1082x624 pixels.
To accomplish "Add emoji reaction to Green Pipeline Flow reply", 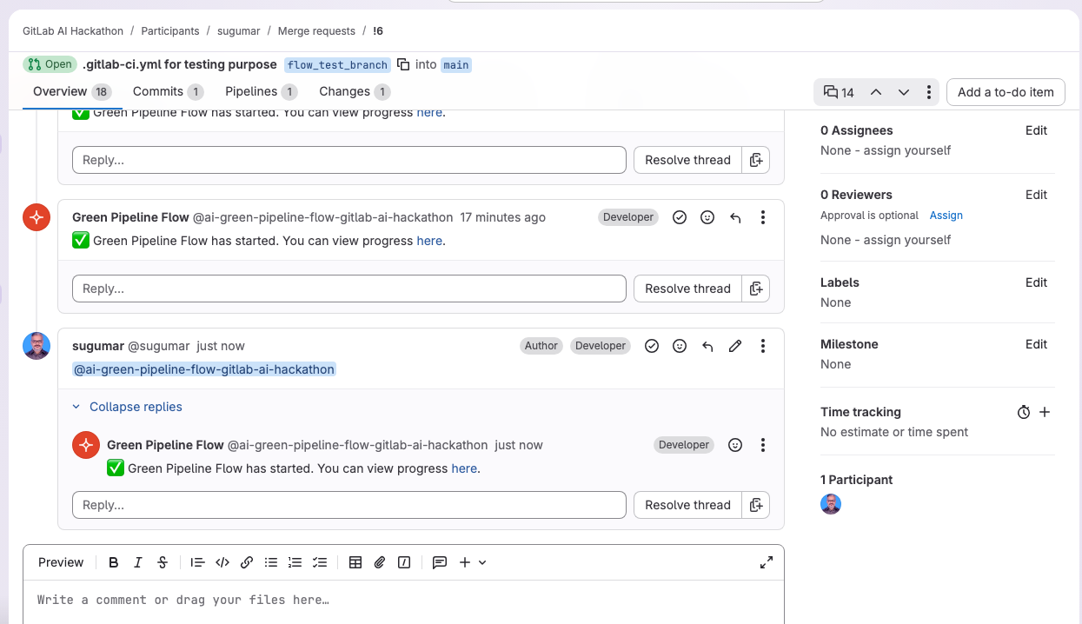I will 735,445.
